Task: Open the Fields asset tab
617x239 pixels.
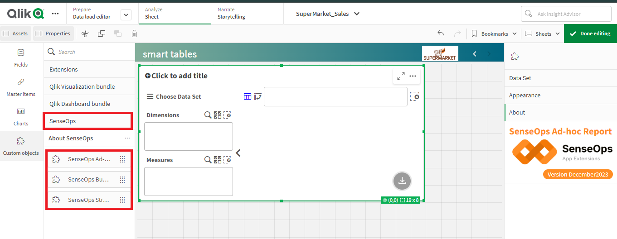Action: click(21, 58)
